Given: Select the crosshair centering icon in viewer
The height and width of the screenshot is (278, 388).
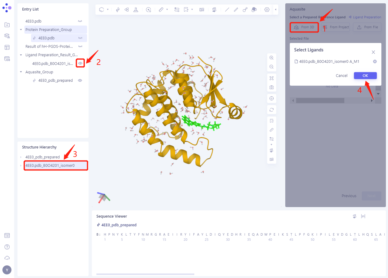Looking at the screenshot, I should (x=271, y=98).
